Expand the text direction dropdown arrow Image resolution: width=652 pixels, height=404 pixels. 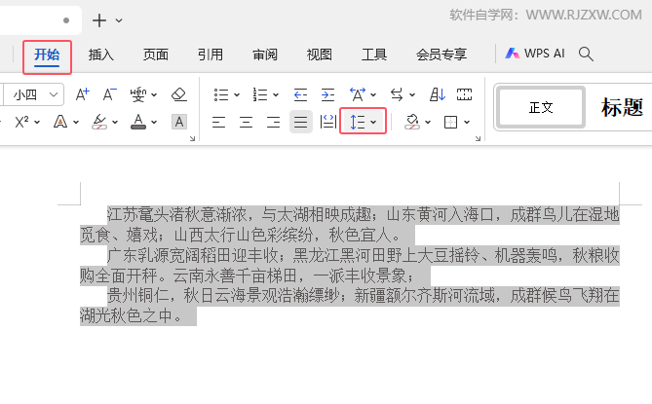coord(412,95)
